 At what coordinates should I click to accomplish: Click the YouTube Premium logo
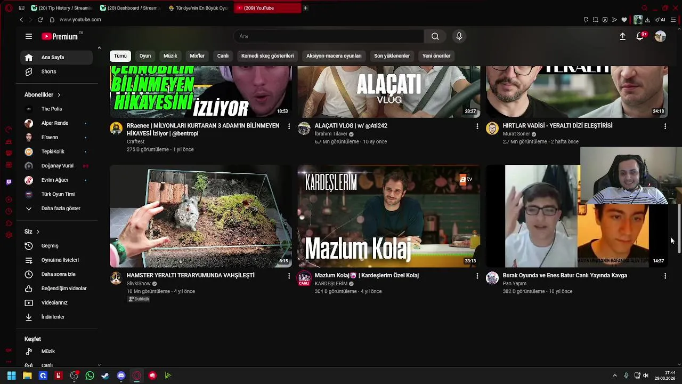(x=60, y=36)
